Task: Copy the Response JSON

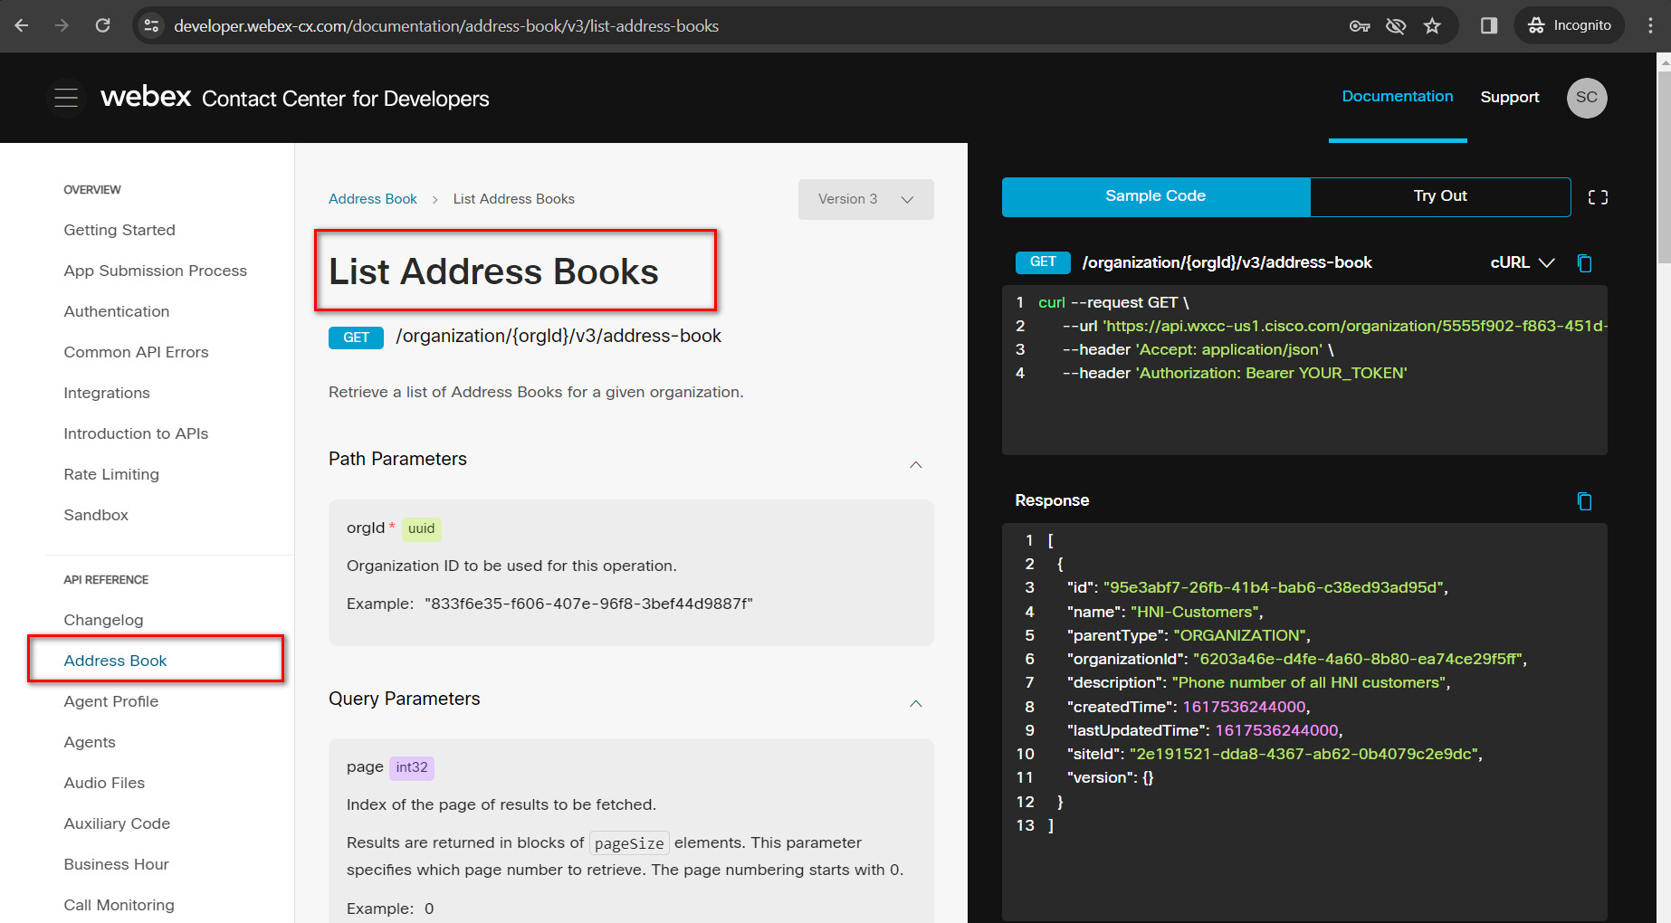Action: pos(1584,501)
